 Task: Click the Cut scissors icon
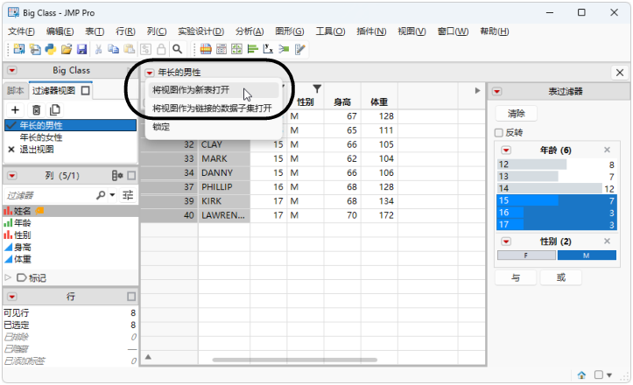click(98, 49)
